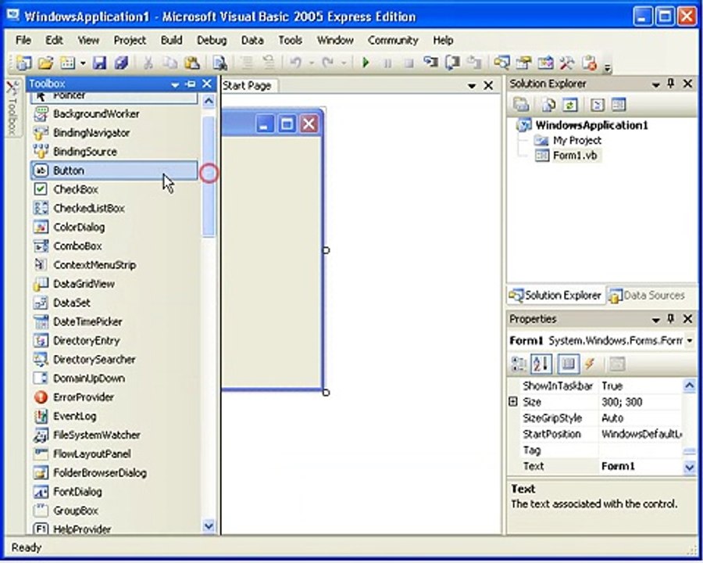
Task: Click the Break All pause icon
Action: tap(387, 63)
